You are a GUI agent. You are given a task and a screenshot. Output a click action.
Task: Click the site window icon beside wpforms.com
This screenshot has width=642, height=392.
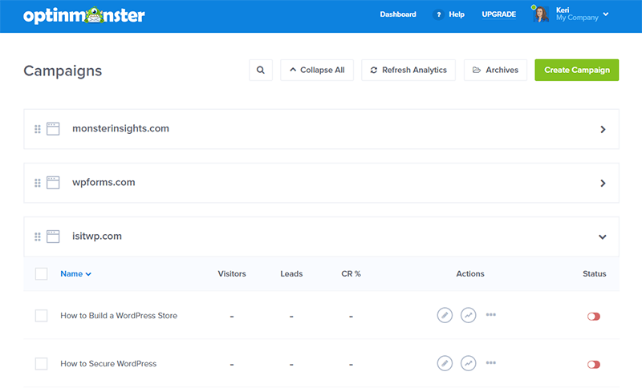coord(53,183)
